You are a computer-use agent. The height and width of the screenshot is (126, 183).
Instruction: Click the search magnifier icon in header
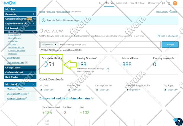[100, 3]
